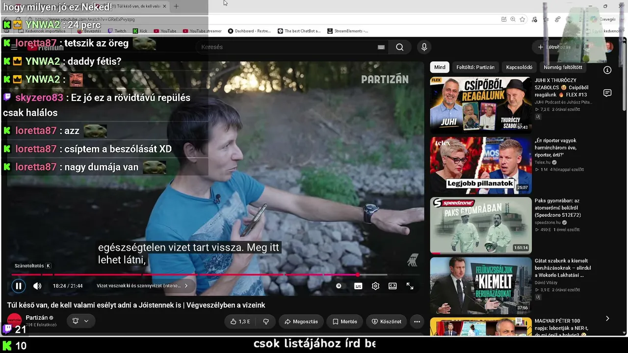Save video using Mentés button
The width and height of the screenshot is (628, 353).
pos(345,322)
